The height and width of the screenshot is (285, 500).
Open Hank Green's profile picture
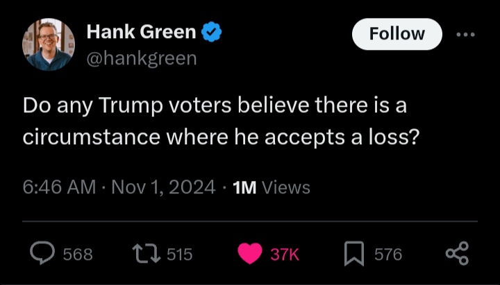tap(48, 44)
